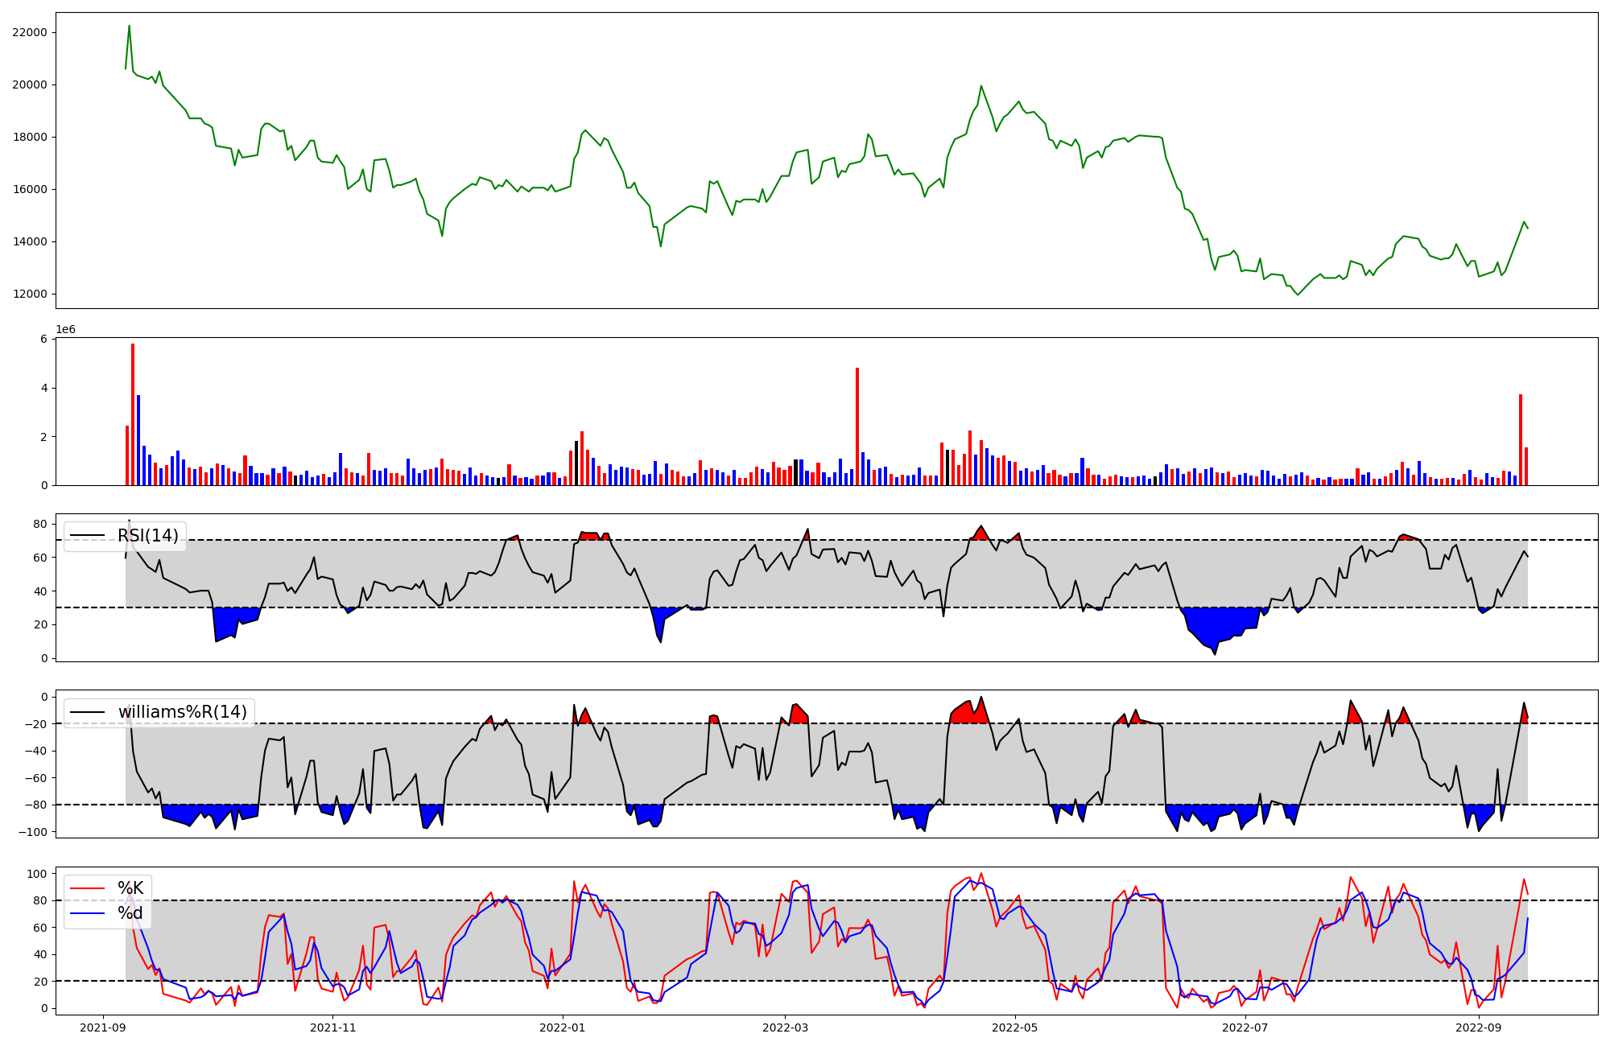Click the 12000 price axis tick label
The image size is (1610, 1046).
(30, 294)
